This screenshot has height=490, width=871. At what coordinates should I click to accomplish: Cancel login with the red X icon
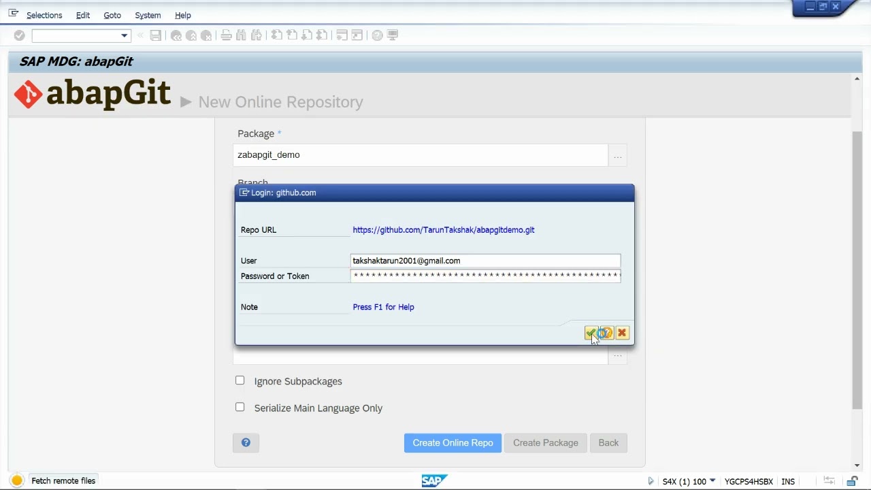tap(622, 333)
